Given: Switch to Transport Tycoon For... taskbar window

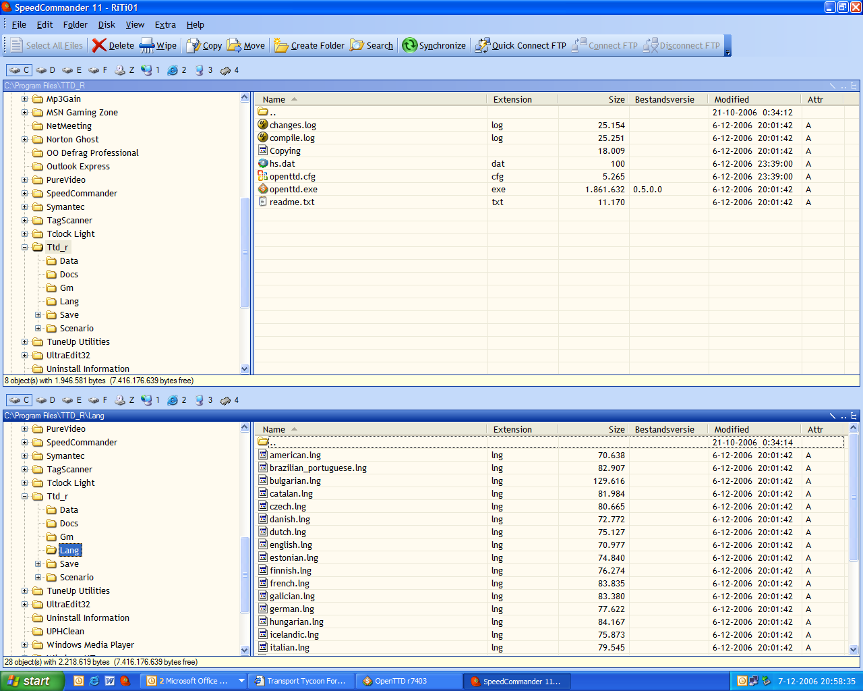Looking at the screenshot, I should tap(301, 681).
